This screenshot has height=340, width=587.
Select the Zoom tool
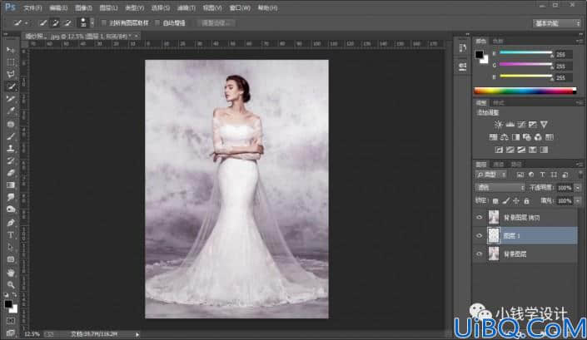[x=11, y=285]
